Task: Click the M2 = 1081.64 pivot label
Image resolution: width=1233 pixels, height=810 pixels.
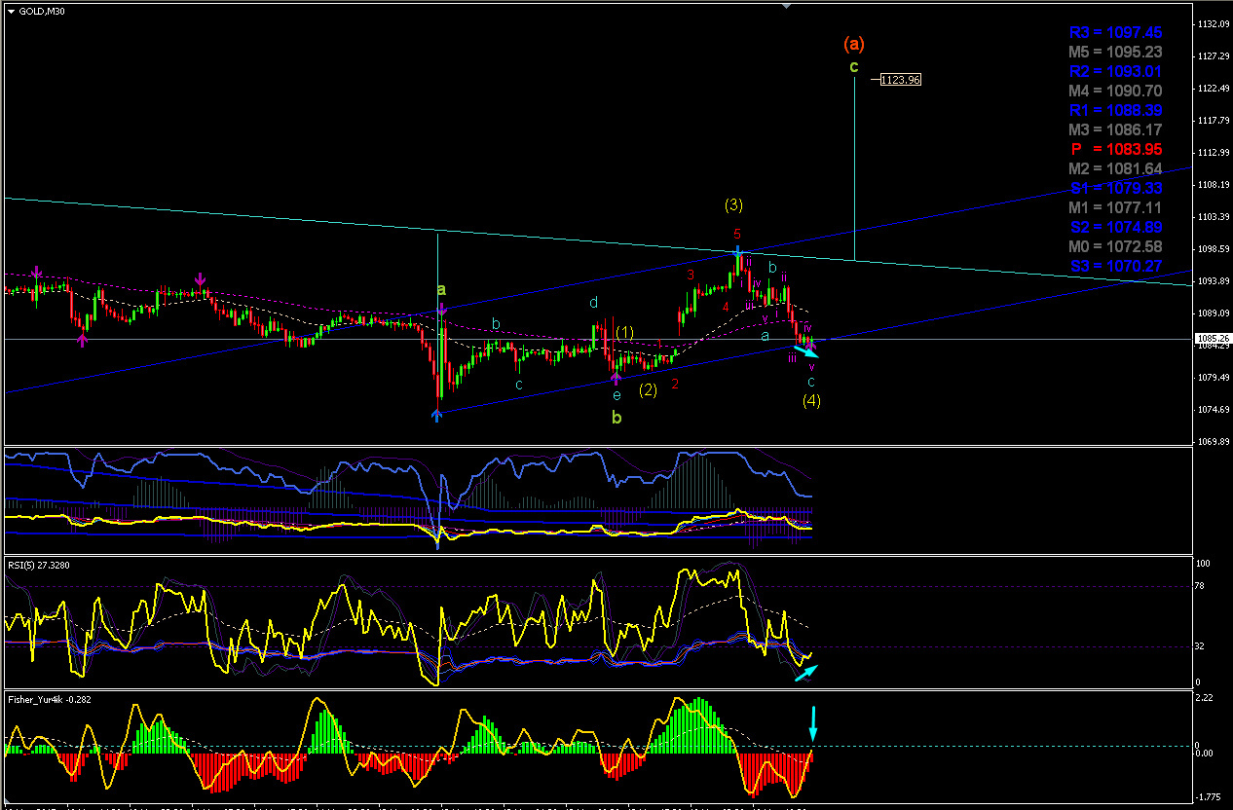Action: [1115, 168]
